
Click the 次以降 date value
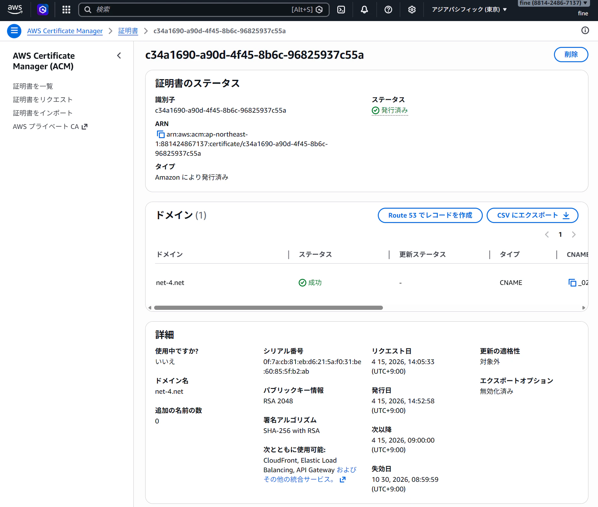403,445
